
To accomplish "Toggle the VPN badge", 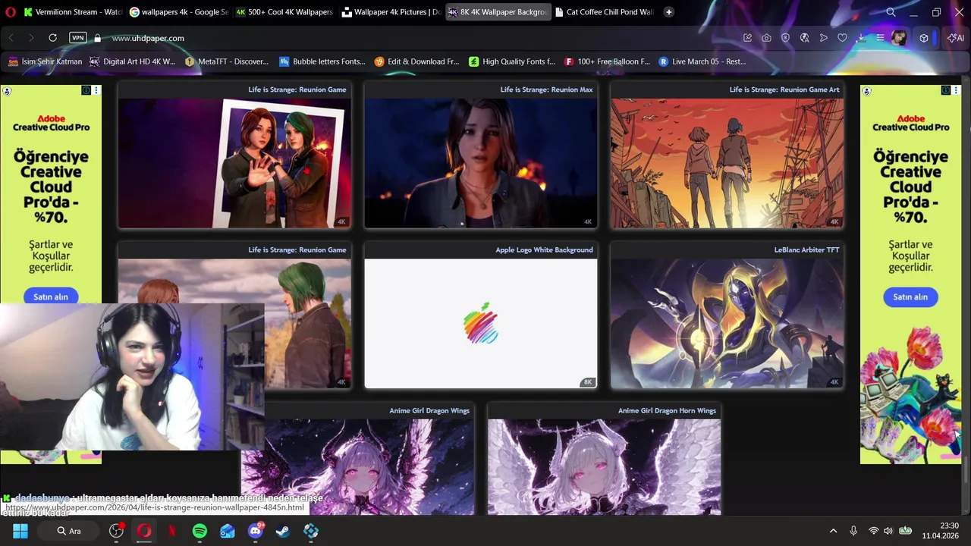I will 77,38.
